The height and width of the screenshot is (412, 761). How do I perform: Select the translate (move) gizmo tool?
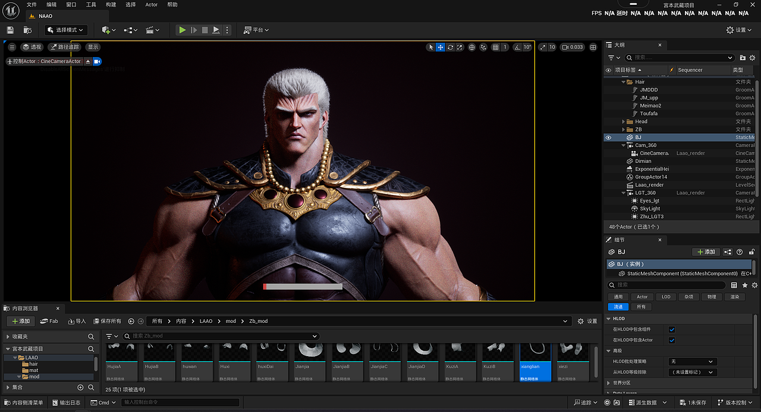[441, 47]
